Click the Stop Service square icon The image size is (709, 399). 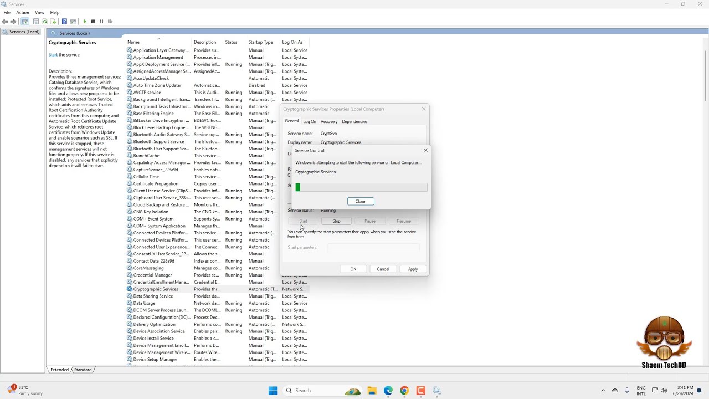[x=93, y=22]
